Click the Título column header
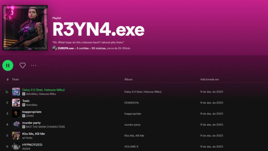 pyautogui.click(x=15, y=80)
